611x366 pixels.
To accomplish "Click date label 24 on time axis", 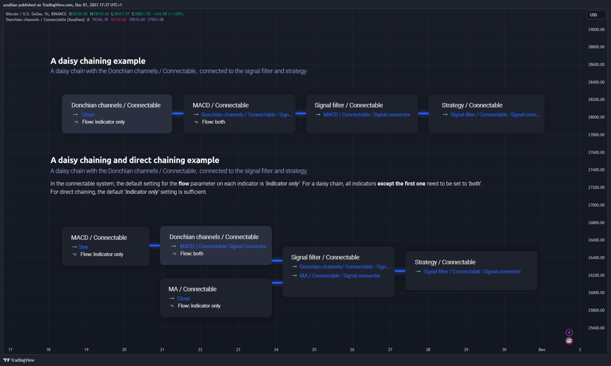I will pyautogui.click(x=276, y=350).
